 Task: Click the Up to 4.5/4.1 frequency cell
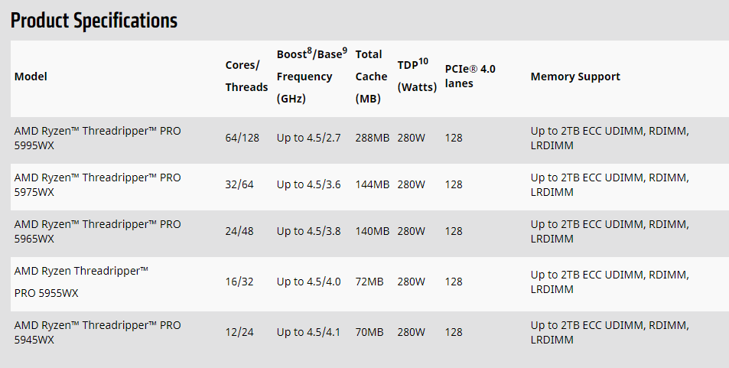coord(308,332)
